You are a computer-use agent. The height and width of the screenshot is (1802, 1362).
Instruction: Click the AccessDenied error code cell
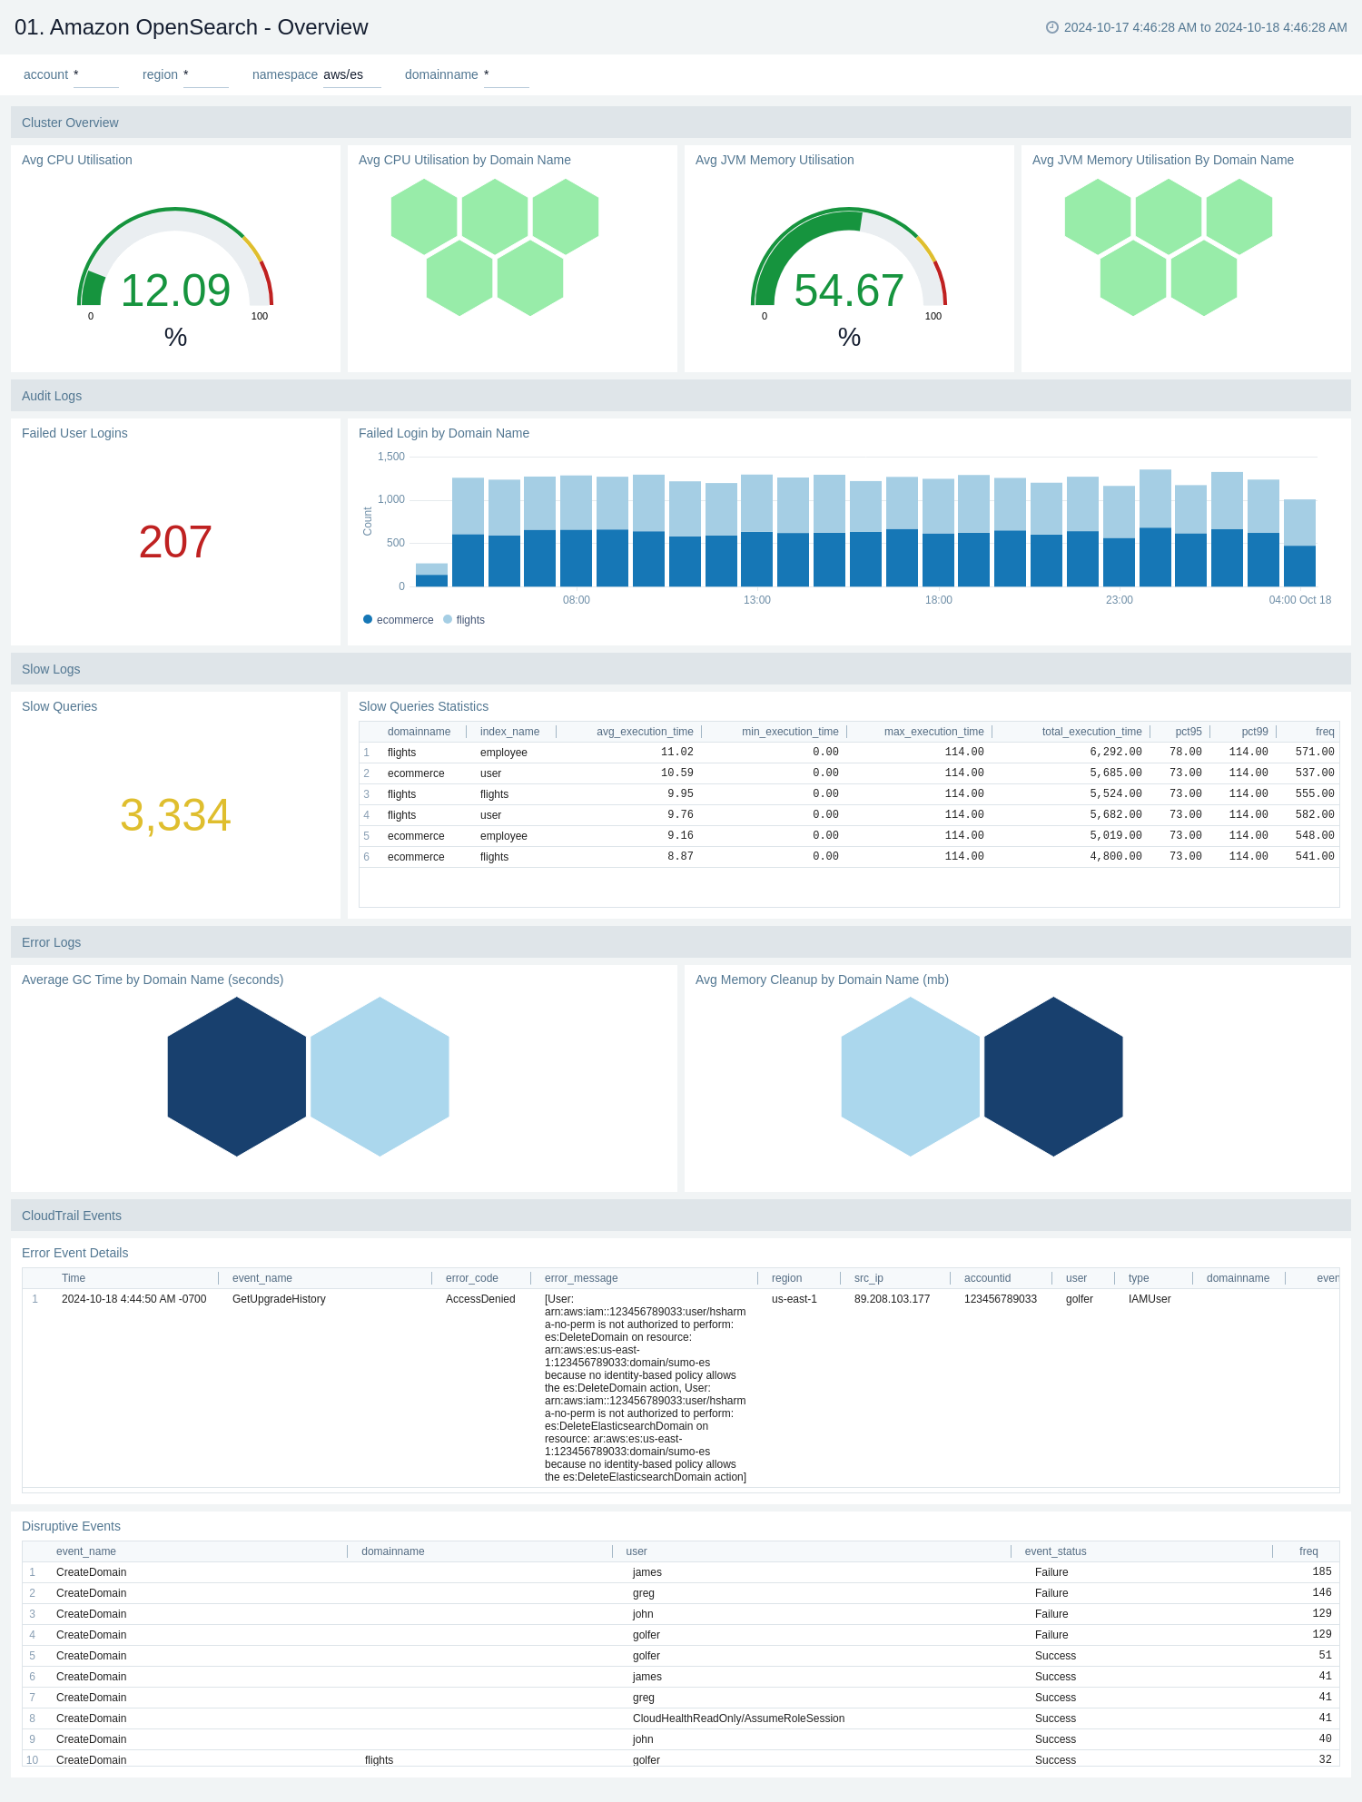click(x=480, y=1299)
